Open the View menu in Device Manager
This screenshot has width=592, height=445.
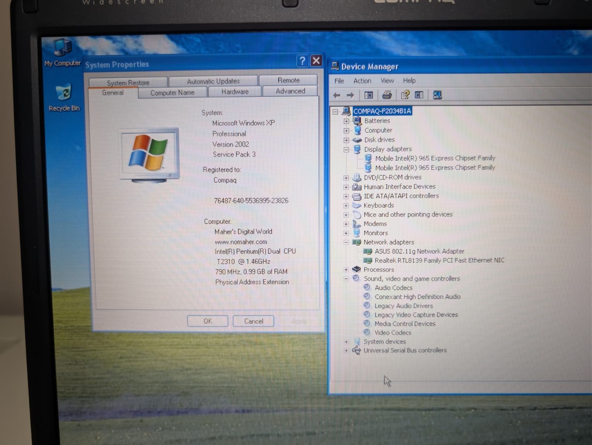(387, 81)
